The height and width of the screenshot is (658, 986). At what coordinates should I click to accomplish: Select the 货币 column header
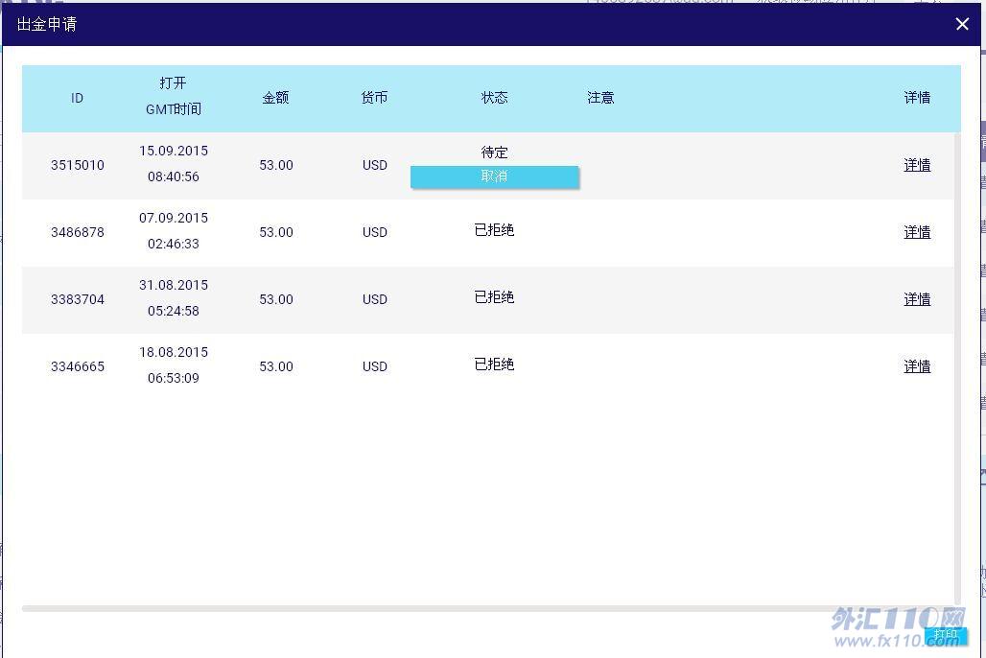tap(374, 98)
